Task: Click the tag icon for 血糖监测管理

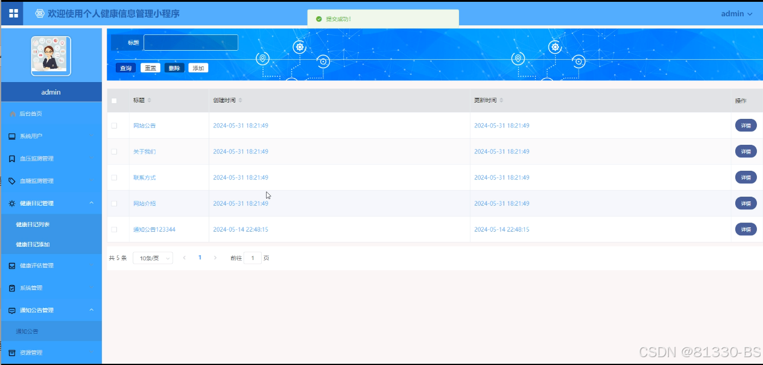Action: [12, 181]
